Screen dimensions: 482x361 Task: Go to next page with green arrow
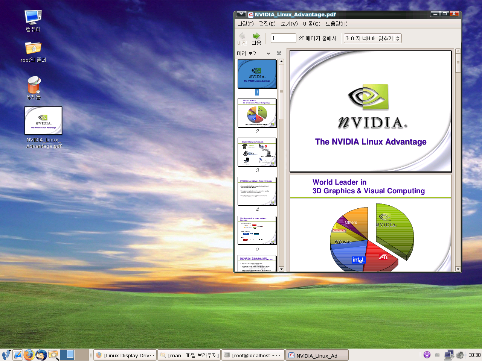click(256, 36)
